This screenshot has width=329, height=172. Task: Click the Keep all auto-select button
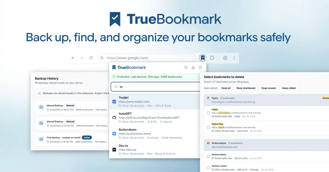point(226,88)
